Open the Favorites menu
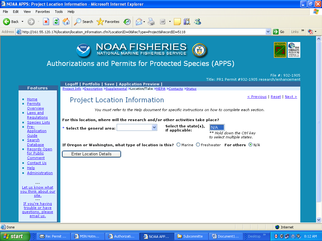The image size is (322, 241). pyautogui.click(x=43, y=12)
